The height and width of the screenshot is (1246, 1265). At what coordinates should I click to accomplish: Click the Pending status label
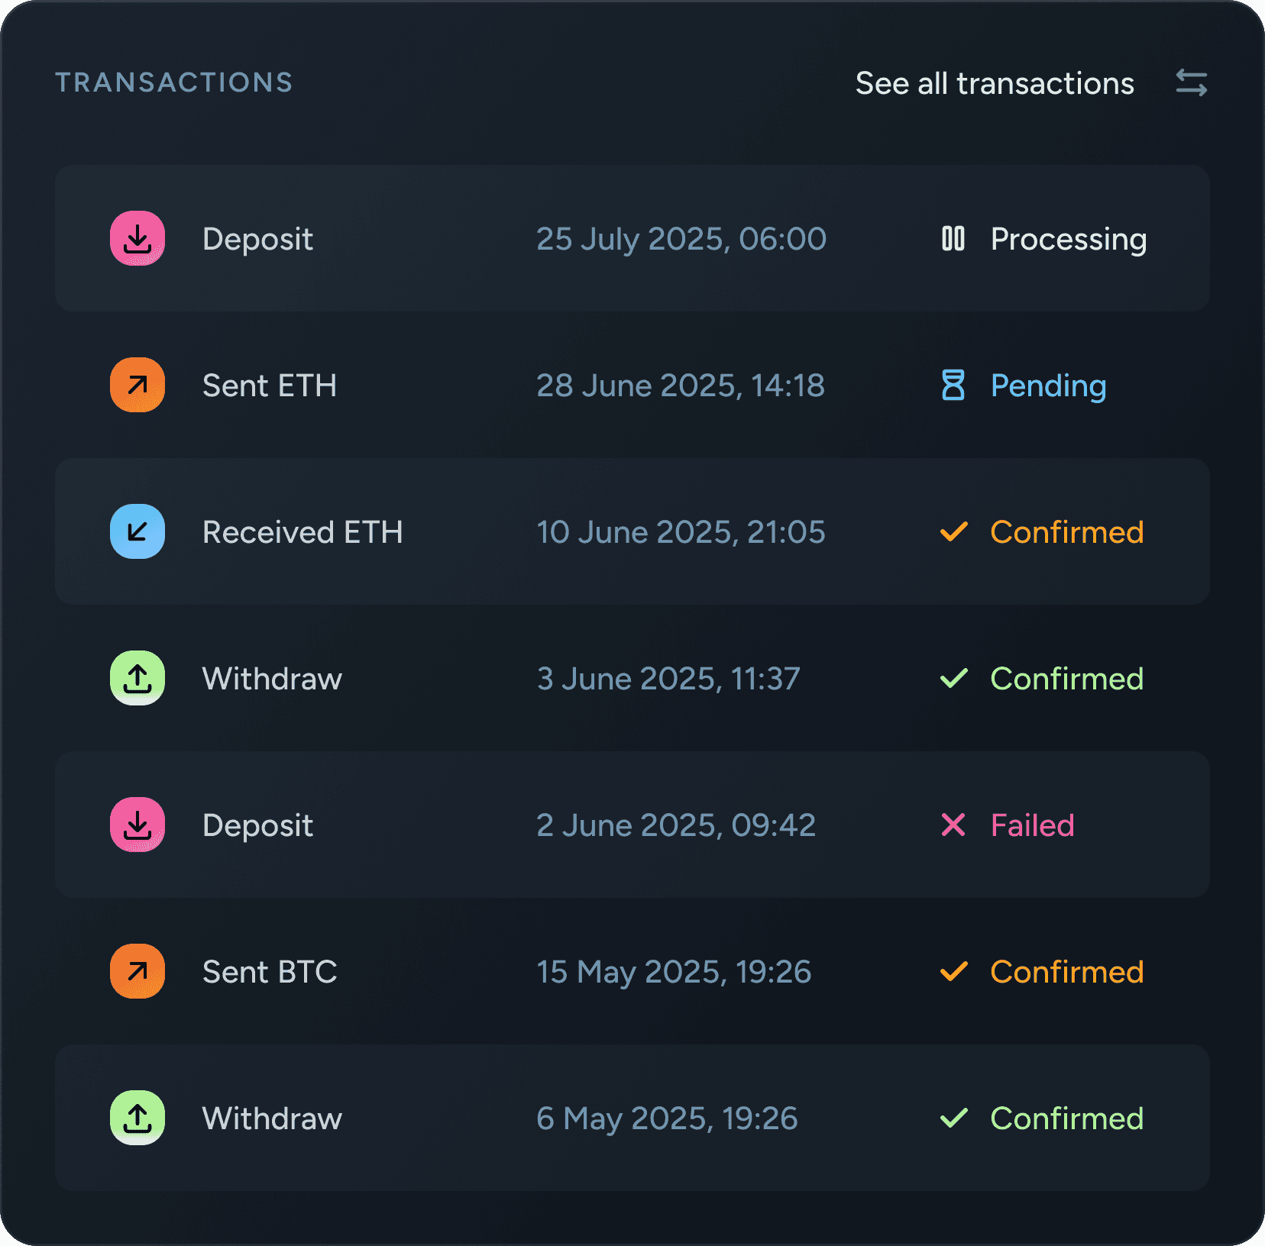click(1048, 386)
